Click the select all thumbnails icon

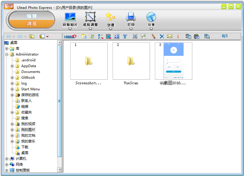135,37
